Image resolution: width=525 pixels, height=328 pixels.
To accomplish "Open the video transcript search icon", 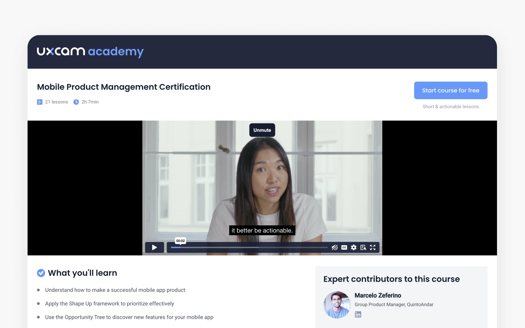I will [x=363, y=248].
